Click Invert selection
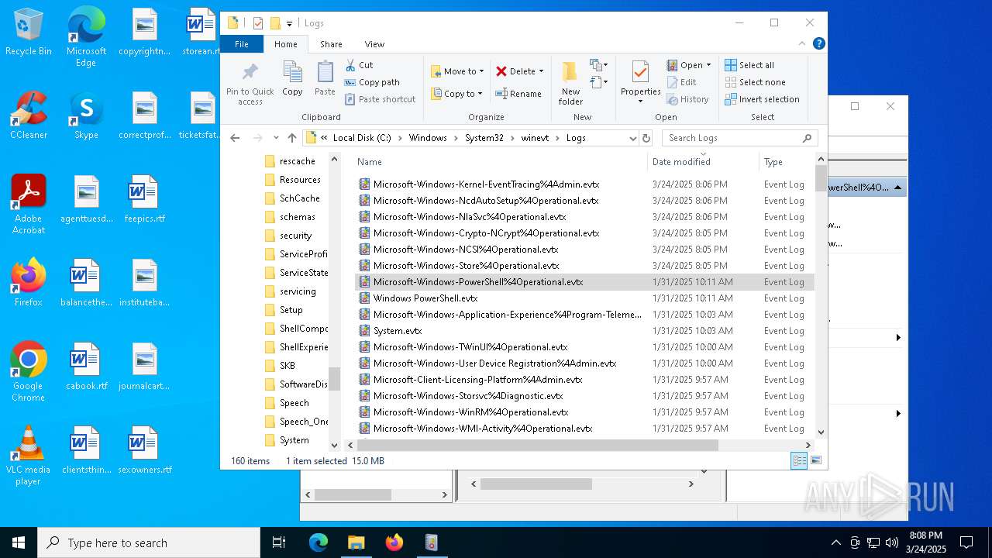 pyautogui.click(x=762, y=99)
